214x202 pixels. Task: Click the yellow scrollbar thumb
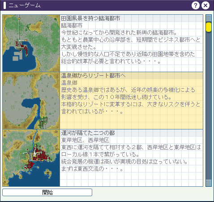click(209, 27)
